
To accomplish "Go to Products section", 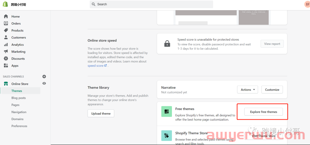I will click(x=18, y=30).
